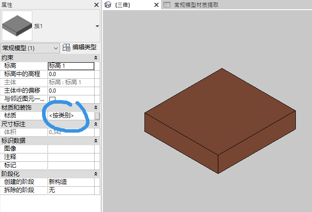Collapse the 标识数据 section

click(x=96, y=141)
